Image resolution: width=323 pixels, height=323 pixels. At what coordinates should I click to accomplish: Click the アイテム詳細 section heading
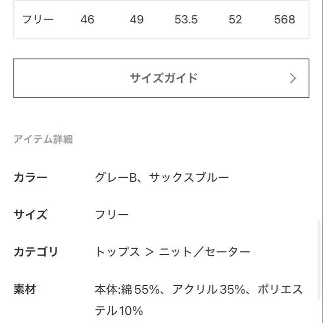click(x=43, y=139)
